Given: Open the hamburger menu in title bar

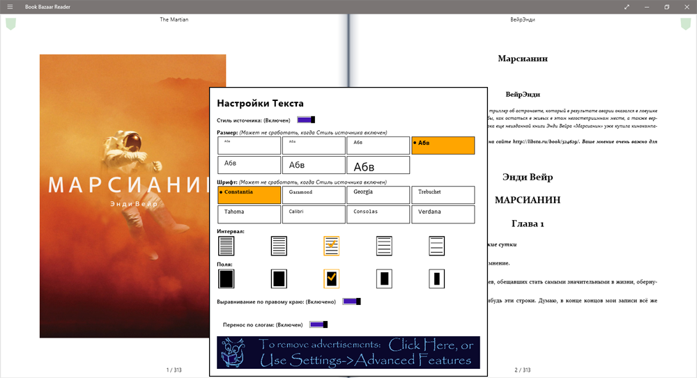Looking at the screenshot, I should point(10,7).
